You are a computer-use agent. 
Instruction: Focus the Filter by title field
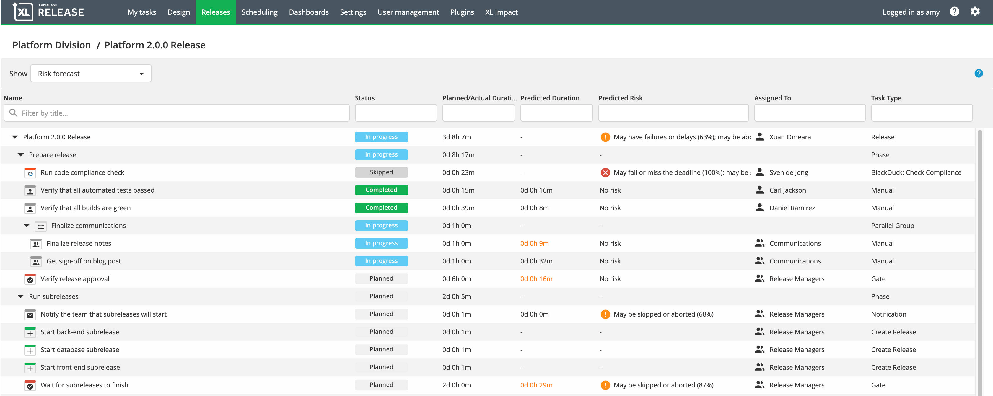click(177, 113)
